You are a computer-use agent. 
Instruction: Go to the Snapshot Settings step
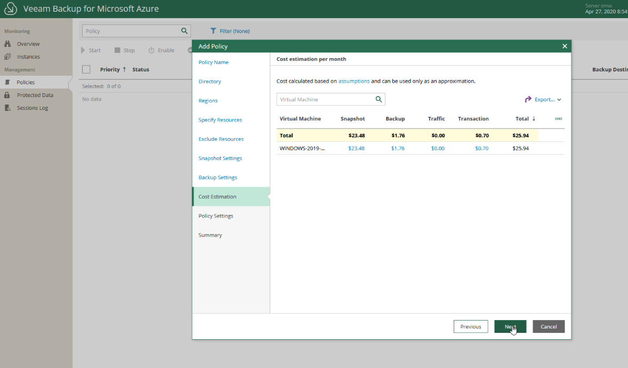(220, 158)
